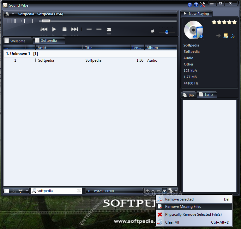Expand dropdown beside playlist tools icon
The width and height of the screenshot is (241, 229).
[x=176, y=191]
